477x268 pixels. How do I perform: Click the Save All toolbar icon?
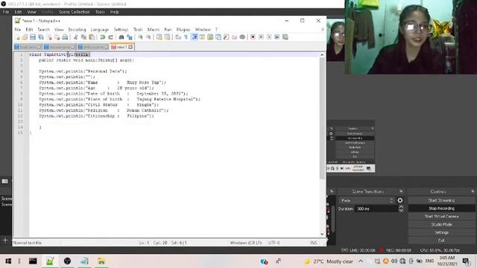(41, 37)
